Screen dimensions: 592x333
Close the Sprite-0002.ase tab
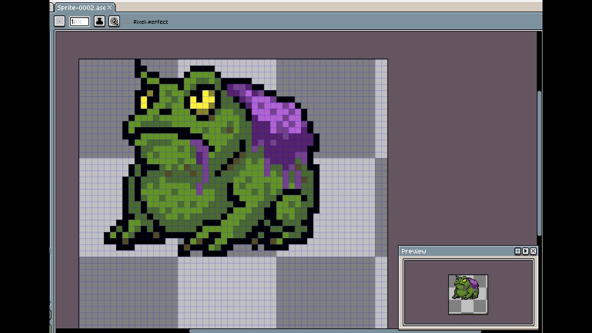(x=110, y=8)
